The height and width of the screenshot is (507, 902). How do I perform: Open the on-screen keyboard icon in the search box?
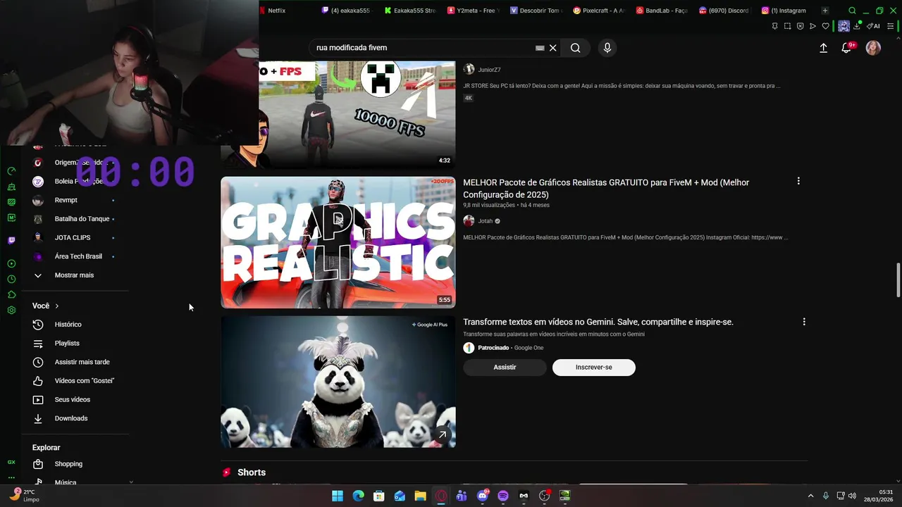[x=540, y=48]
